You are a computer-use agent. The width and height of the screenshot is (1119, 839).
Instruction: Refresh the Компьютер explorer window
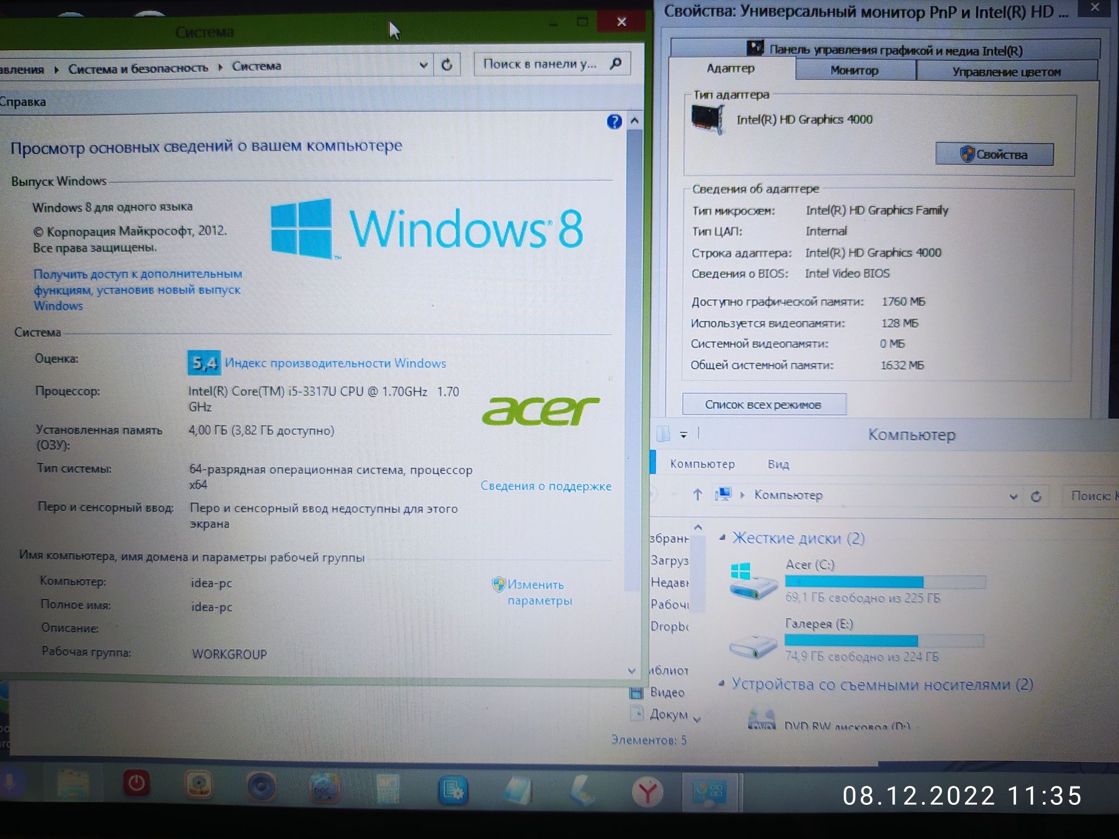[1036, 496]
